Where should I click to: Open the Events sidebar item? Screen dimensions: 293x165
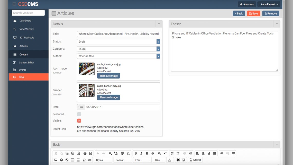pyautogui.click(x=22, y=70)
